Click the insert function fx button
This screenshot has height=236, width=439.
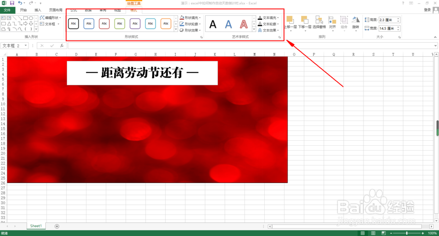[62, 46]
